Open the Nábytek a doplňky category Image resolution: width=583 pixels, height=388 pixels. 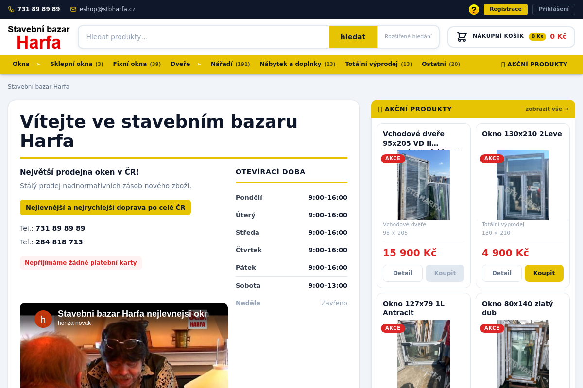click(297, 64)
